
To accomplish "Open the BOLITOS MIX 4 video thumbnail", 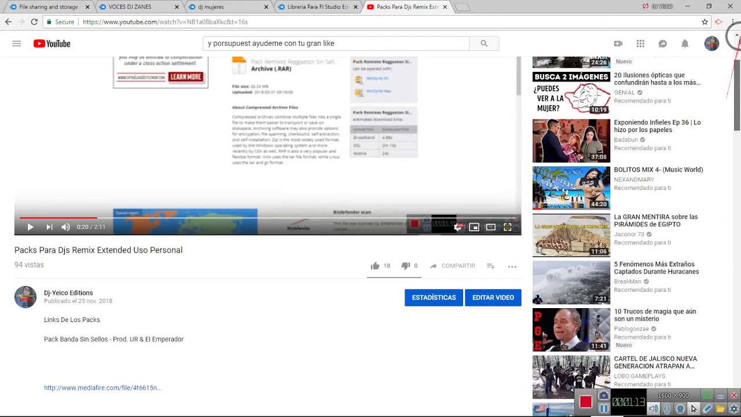I will [571, 188].
